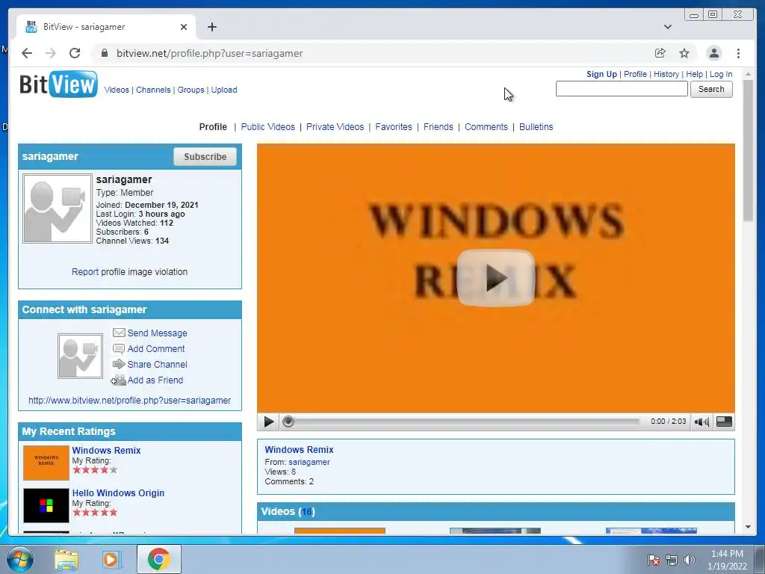Open File Explorer from the taskbar
This screenshot has height=574, width=765.
pyautogui.click(x=66, y=559)
